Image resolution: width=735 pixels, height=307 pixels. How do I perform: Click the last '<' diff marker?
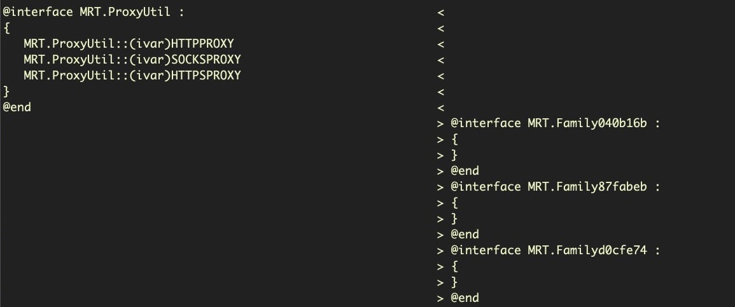click(440, 107)
